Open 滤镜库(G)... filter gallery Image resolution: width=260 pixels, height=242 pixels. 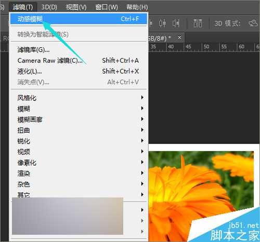79,50
